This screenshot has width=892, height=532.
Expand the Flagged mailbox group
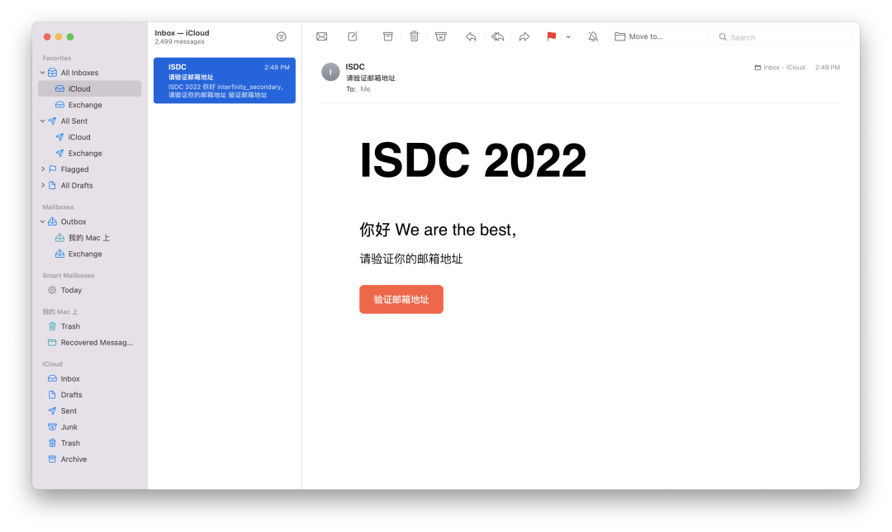pyautogui.click(x=43, y=169)
